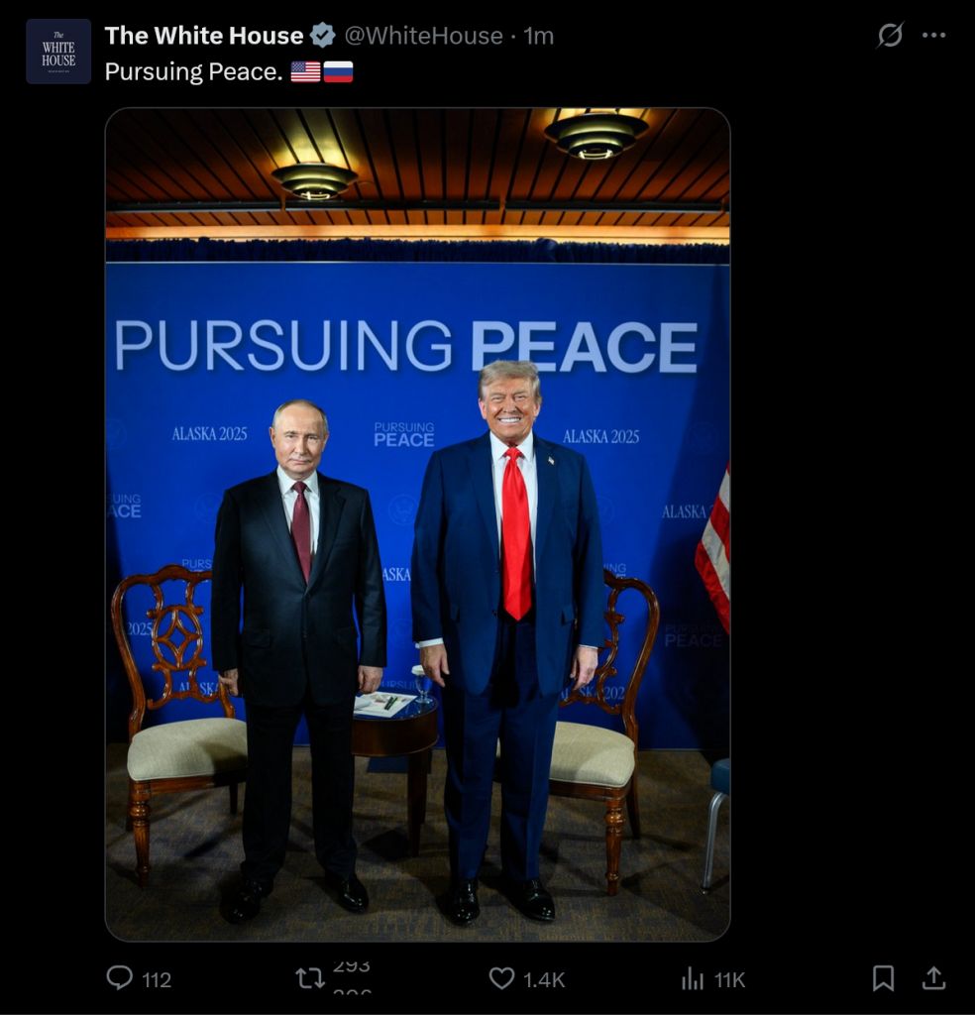975x1015 pixels.
Task: Click the reply speech bubble icon
Action: [x=120, y=978]
